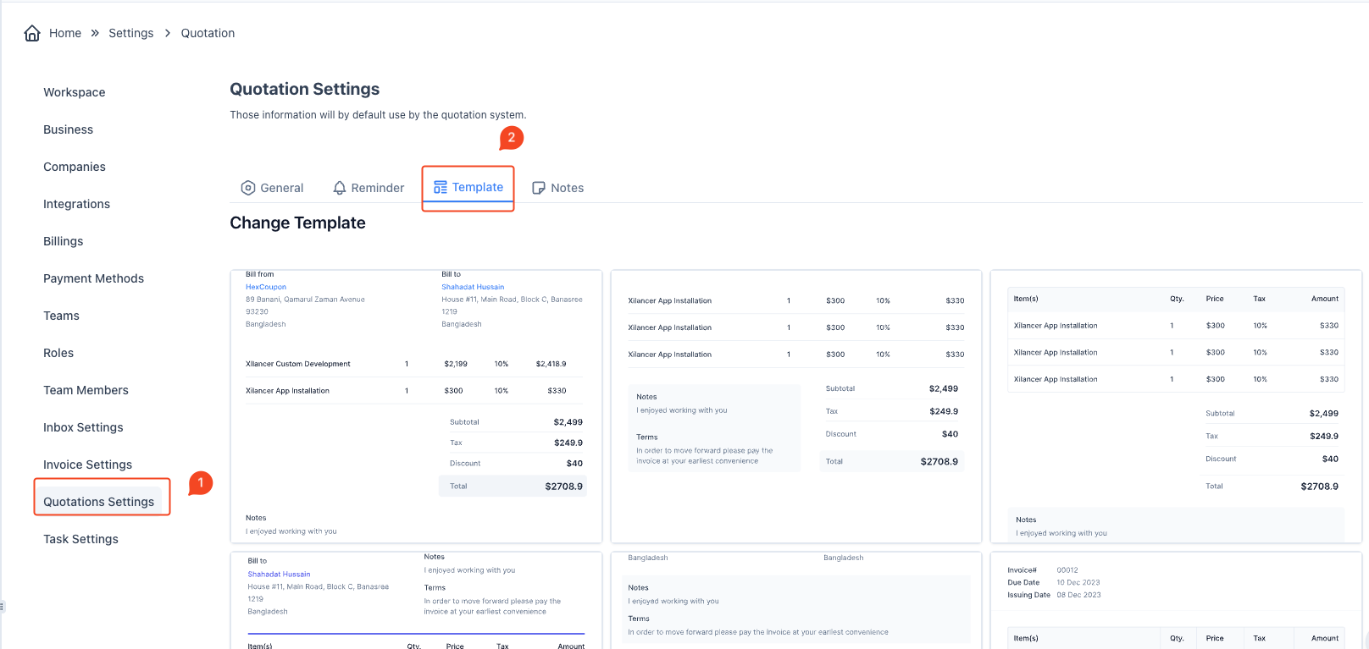Select Quotations Settings in sidebar
This screenshot has width=1369, height=649.
pyautogui.click(x=98, y=502)
